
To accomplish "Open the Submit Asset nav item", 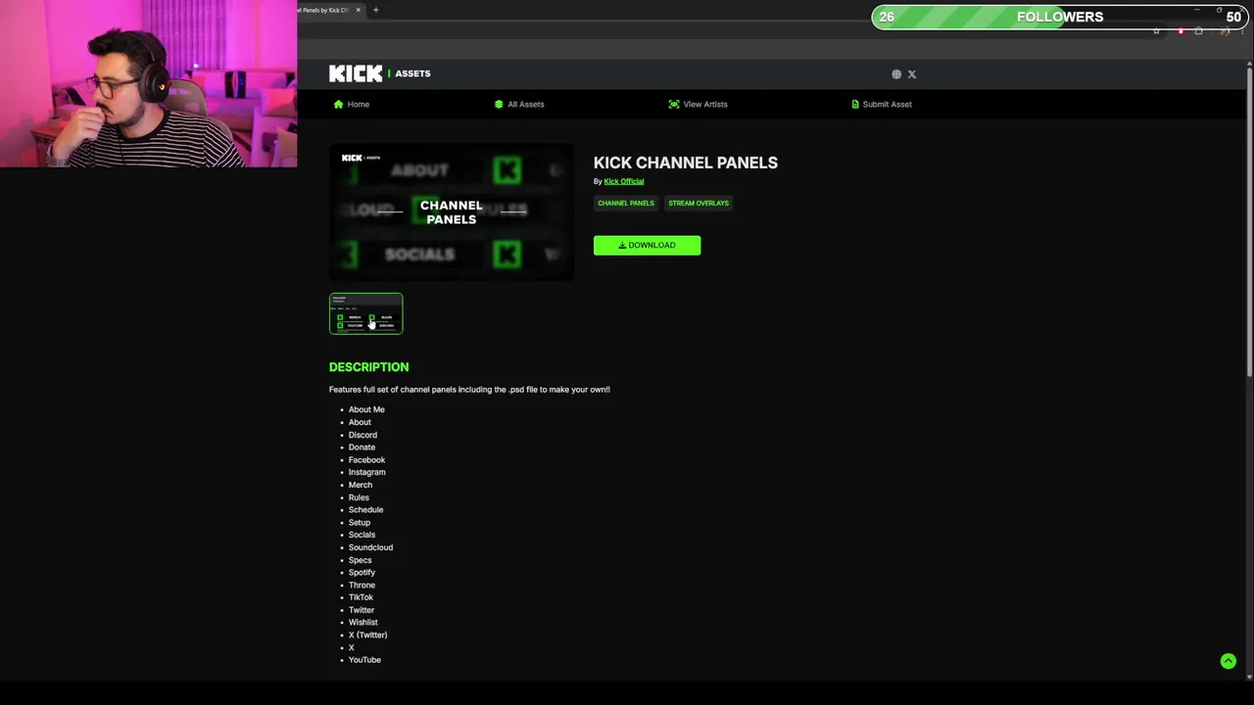I will pyautogui.click(x=882, y=104).
